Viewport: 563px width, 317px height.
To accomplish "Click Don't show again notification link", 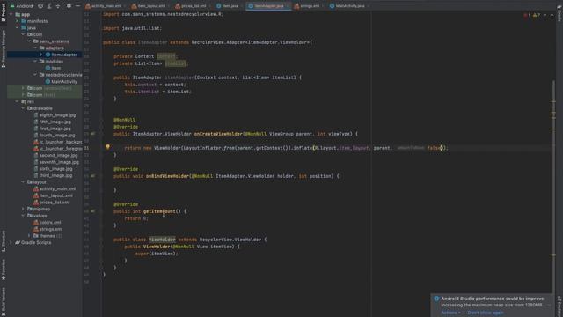I will tap(485, 313).
